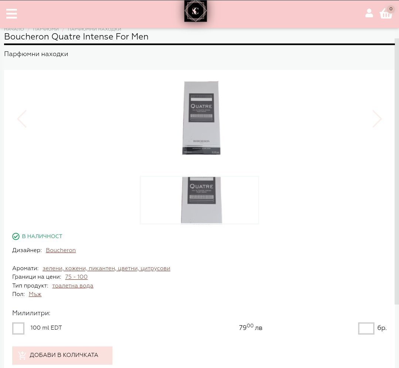Open the тоалетна вода product type link
Screen dimensions: 399x368
pos(73,286)
